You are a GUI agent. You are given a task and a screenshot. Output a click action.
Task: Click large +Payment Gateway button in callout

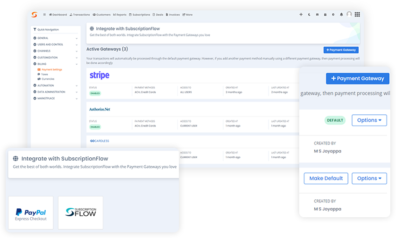point(358,78)
